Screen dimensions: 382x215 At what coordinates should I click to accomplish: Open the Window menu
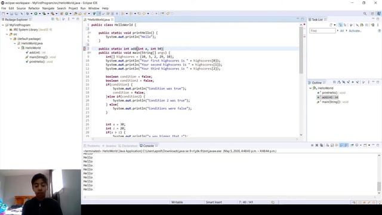(94, 8)
